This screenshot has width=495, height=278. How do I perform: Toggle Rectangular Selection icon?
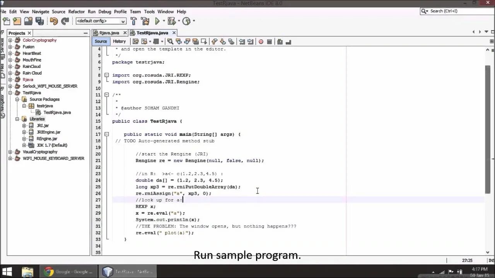[x=204, y=42]
